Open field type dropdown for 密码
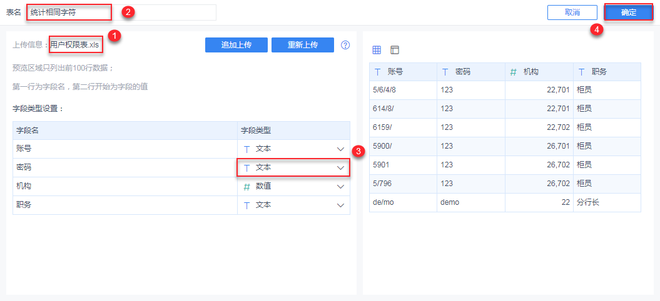660x301 pixels. (x=340, y=168)
